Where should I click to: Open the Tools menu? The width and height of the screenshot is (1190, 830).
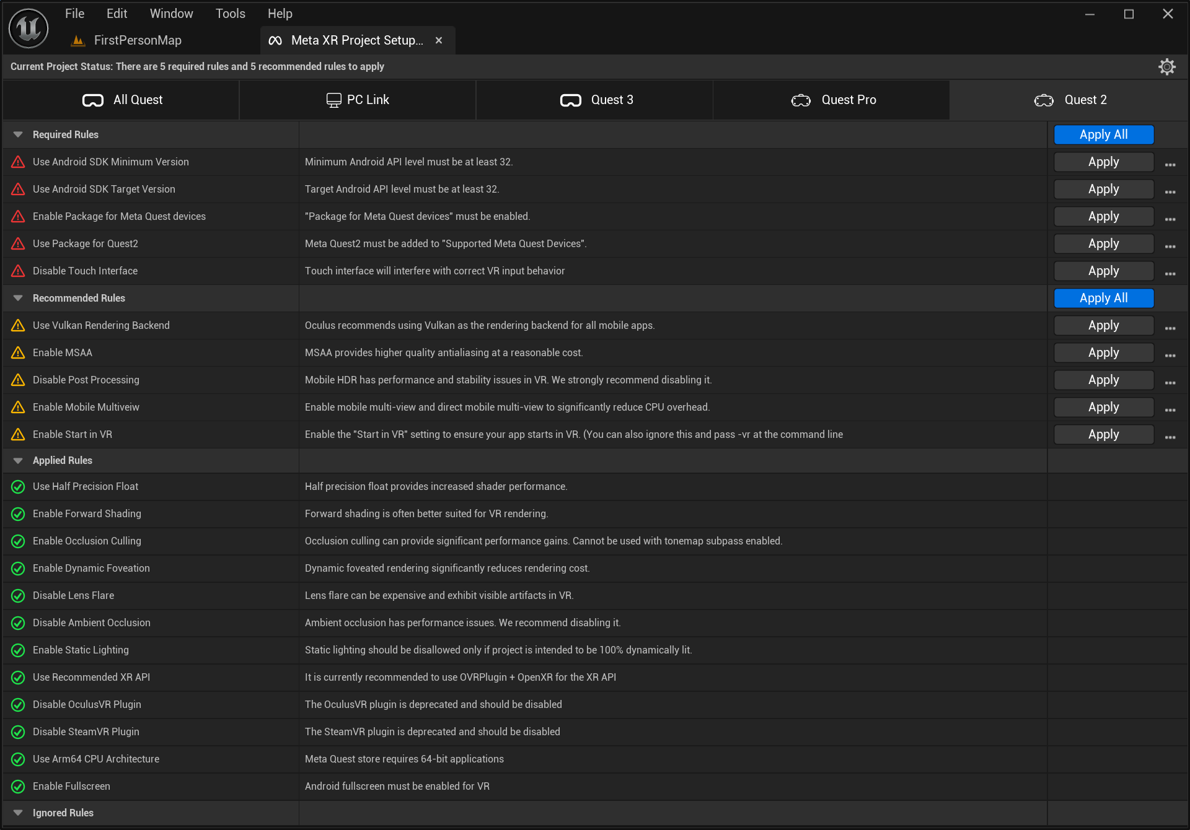[230, 13]
